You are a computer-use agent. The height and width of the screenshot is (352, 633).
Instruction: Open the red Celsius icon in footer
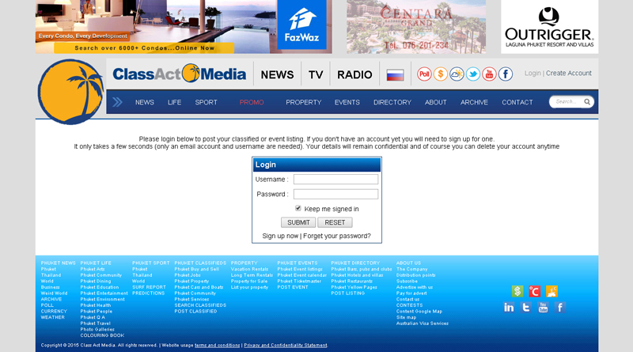click(x=535, y=291)
